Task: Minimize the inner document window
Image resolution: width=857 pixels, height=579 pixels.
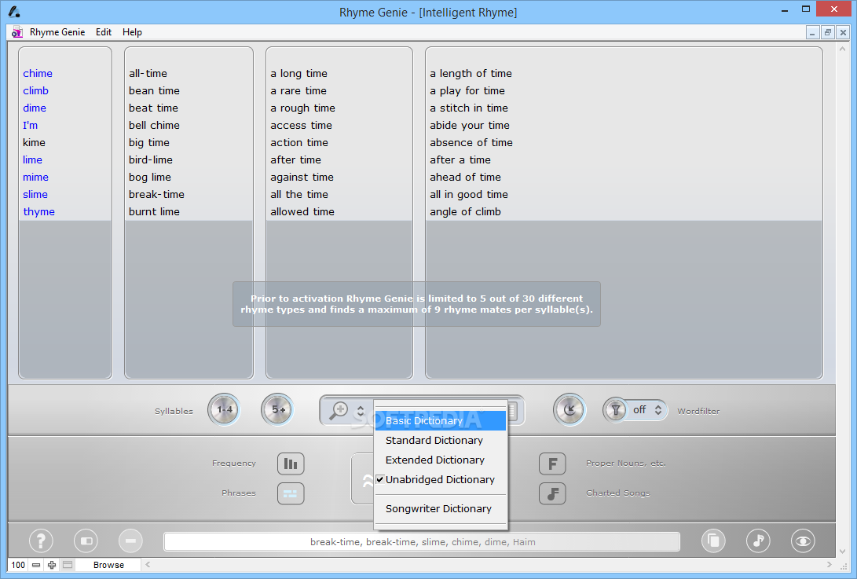Action: tap(813, 33)
